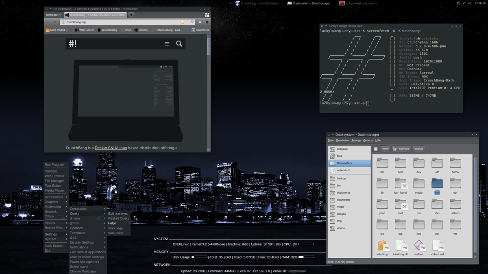
Task: Click the backup path button in location bar
Action: pos(419,149)
